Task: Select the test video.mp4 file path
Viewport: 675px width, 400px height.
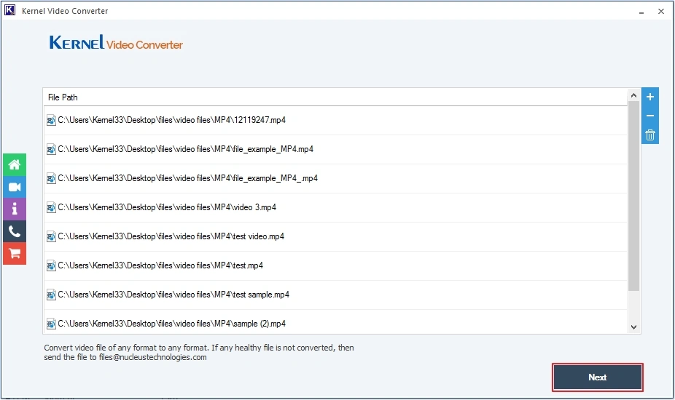Action: (171, 236)
